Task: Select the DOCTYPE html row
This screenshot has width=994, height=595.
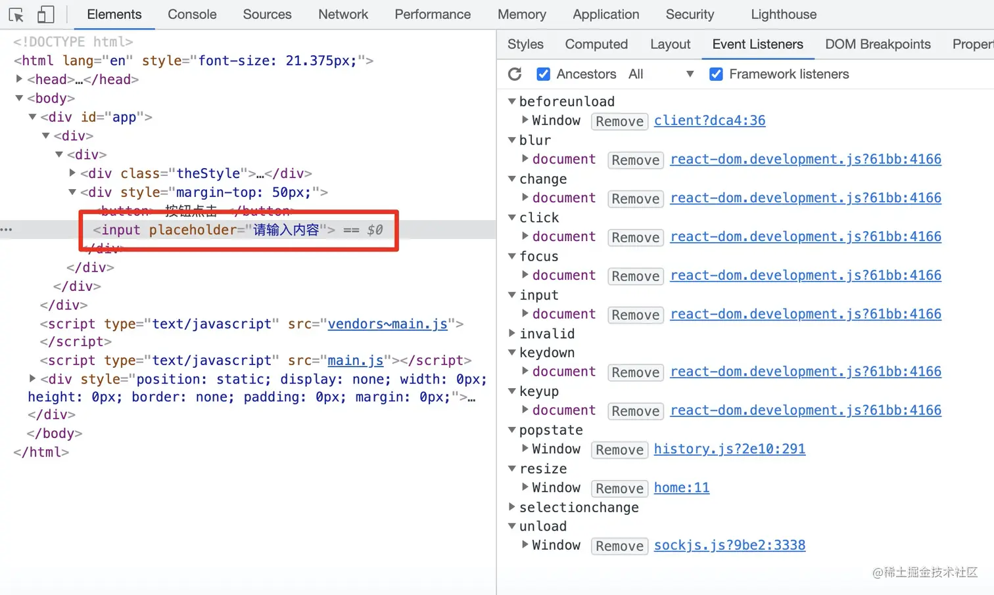Action: tap(73, 42)
